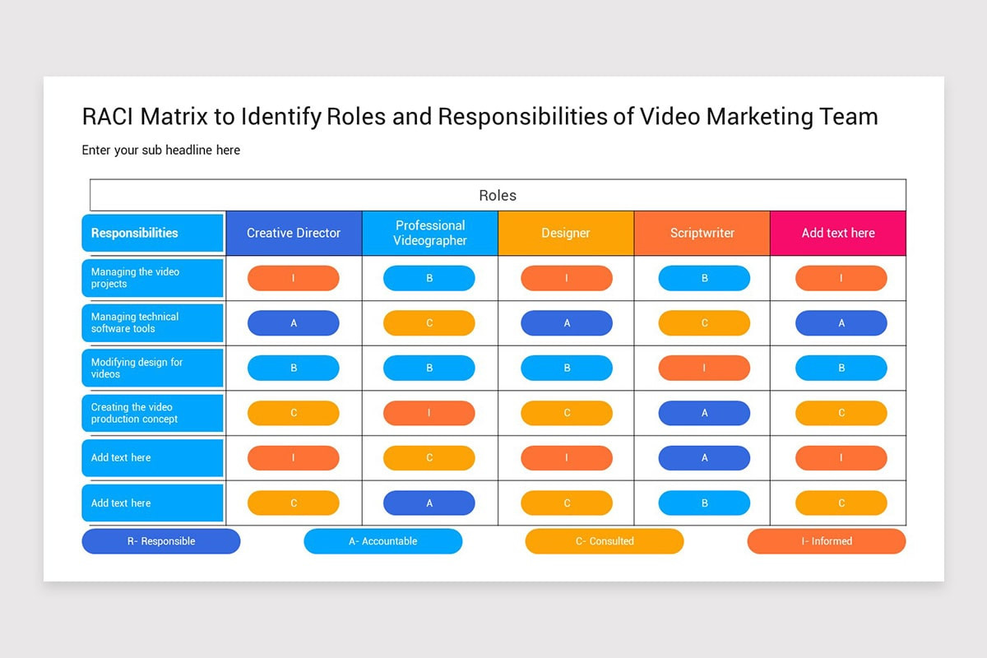Select the A badge under Scriptwriter for video production concept

coord(702,413)
